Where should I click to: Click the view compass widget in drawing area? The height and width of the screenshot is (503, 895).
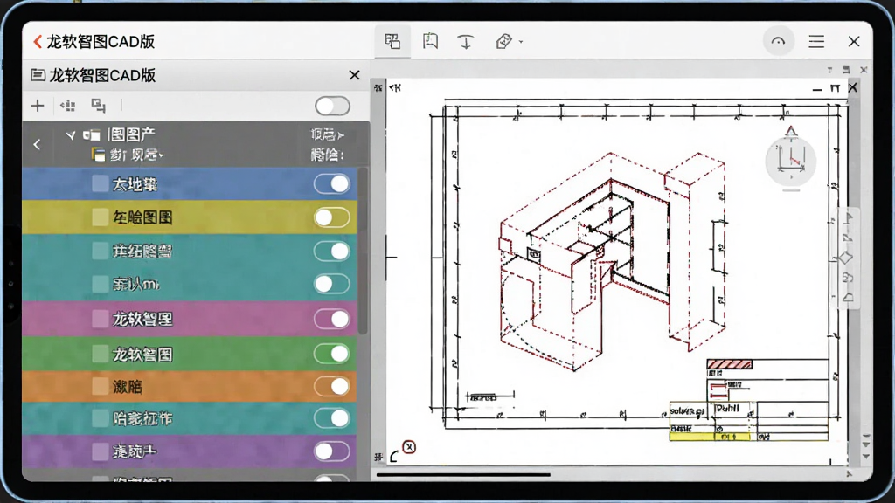[x=790, y=161]
